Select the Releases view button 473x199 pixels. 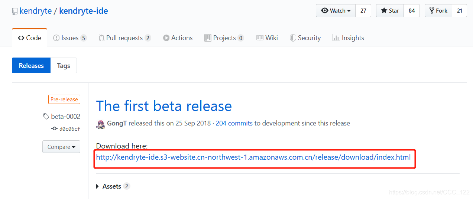click(x=31, y=65)
